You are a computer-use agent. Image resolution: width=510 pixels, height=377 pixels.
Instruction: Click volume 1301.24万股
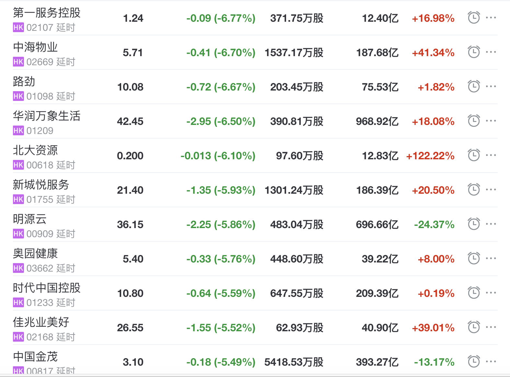[x=294, y=190]
